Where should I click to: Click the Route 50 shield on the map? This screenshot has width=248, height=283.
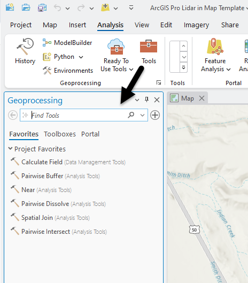[194, 230]
